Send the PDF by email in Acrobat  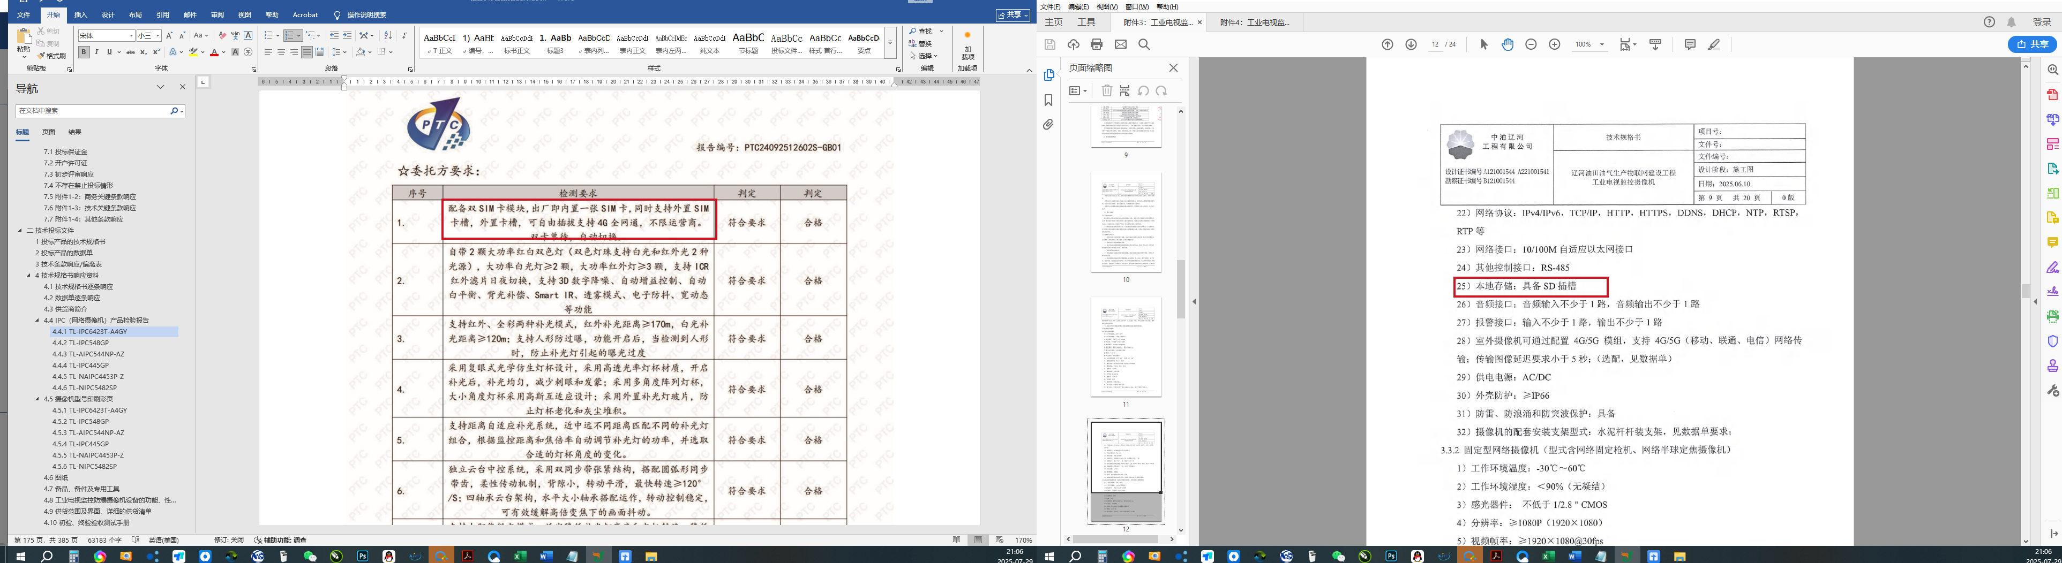pyautogui.click(x=1121, y=45)
